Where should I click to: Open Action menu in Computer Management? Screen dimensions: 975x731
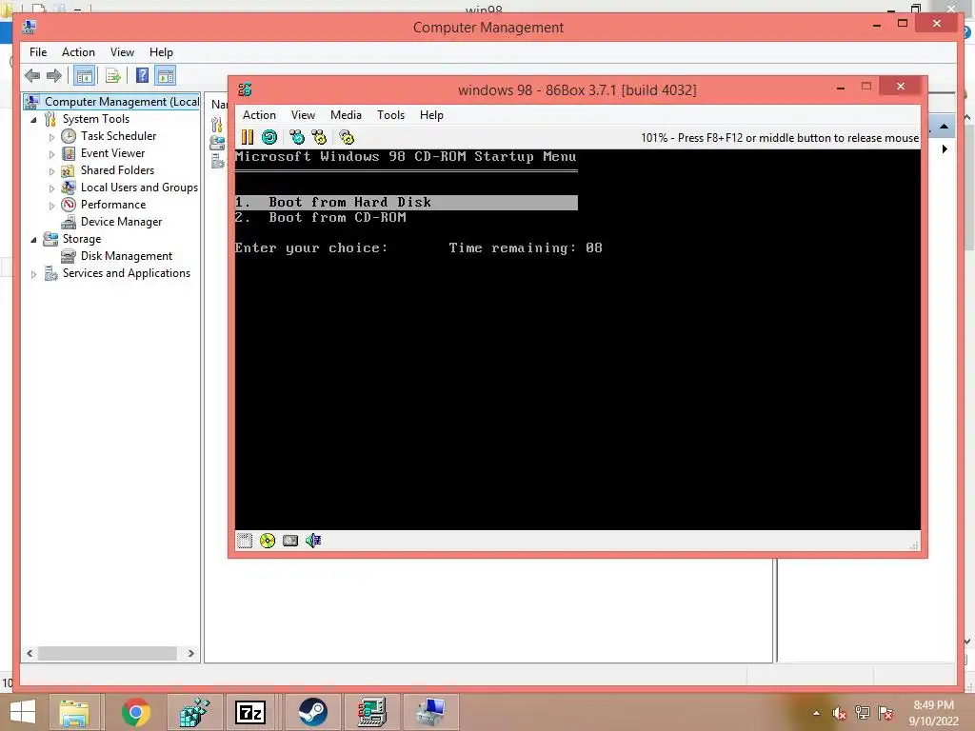point(78,52)
